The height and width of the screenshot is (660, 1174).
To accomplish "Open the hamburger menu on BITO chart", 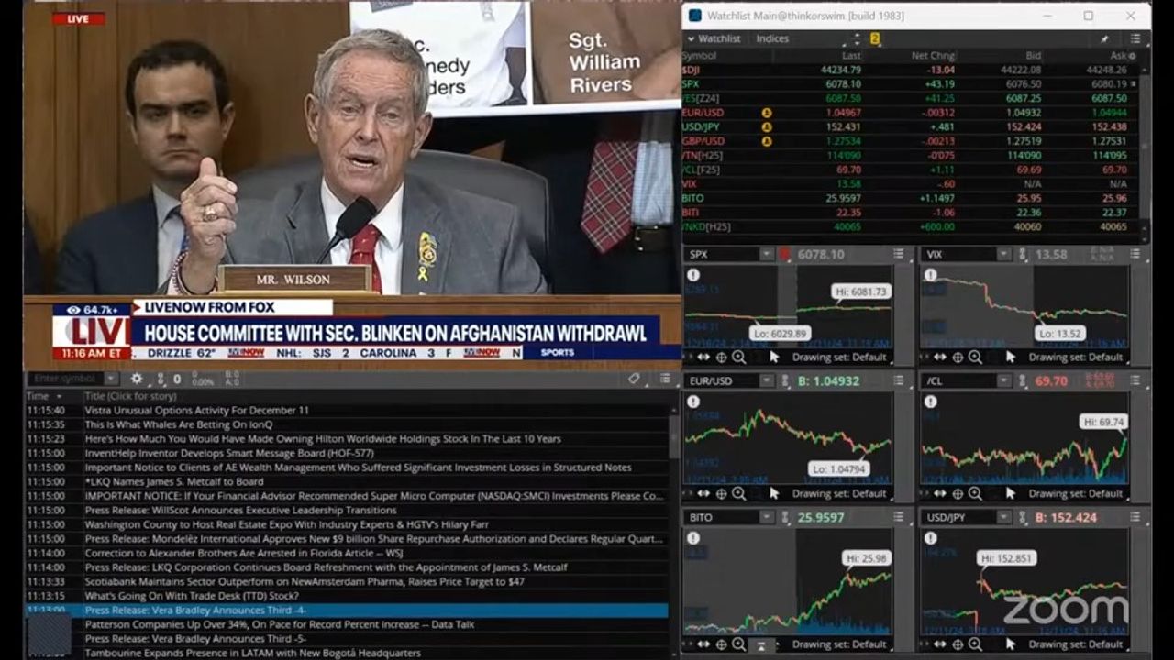I will click(899, 517).
